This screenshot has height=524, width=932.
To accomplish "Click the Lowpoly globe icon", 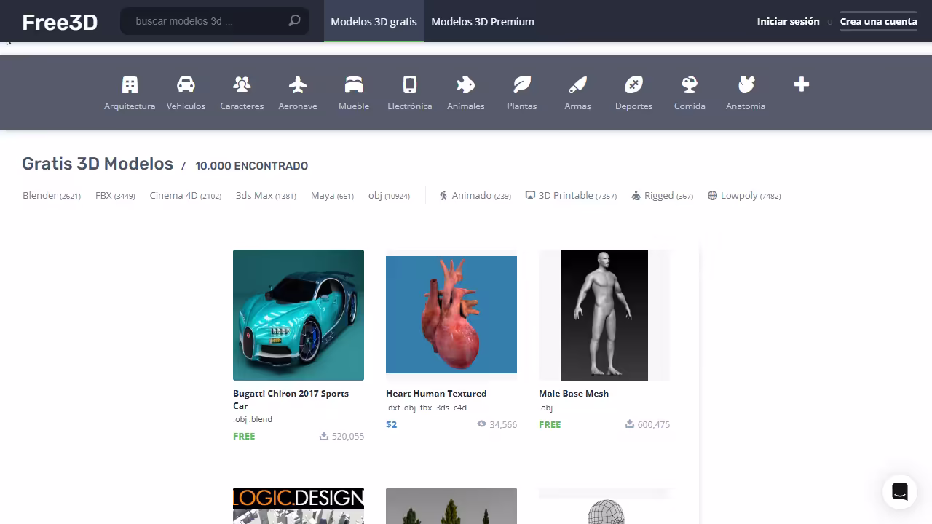I will point(713,195).
